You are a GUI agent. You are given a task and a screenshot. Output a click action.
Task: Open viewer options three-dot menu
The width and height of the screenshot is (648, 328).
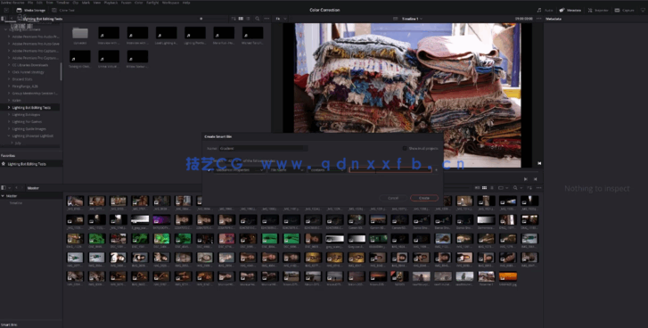pos(538,19)
